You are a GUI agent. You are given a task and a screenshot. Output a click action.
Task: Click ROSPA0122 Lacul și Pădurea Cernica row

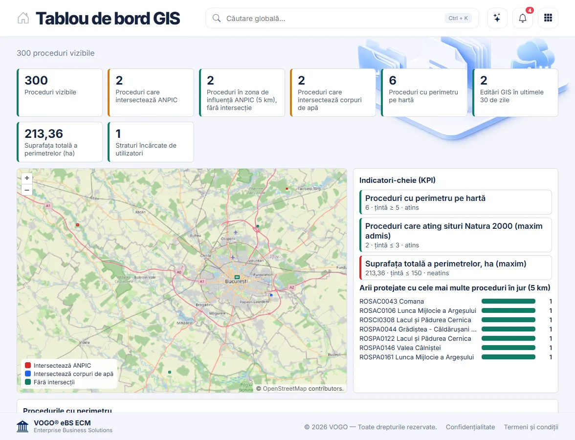pos(456,338)
